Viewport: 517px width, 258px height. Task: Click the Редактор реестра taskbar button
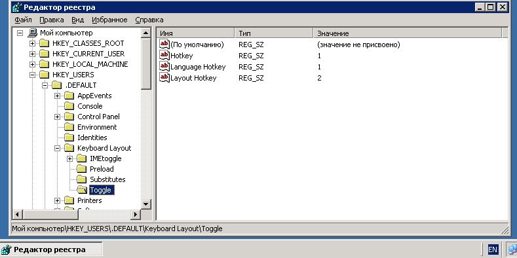(x=51, y=249)
